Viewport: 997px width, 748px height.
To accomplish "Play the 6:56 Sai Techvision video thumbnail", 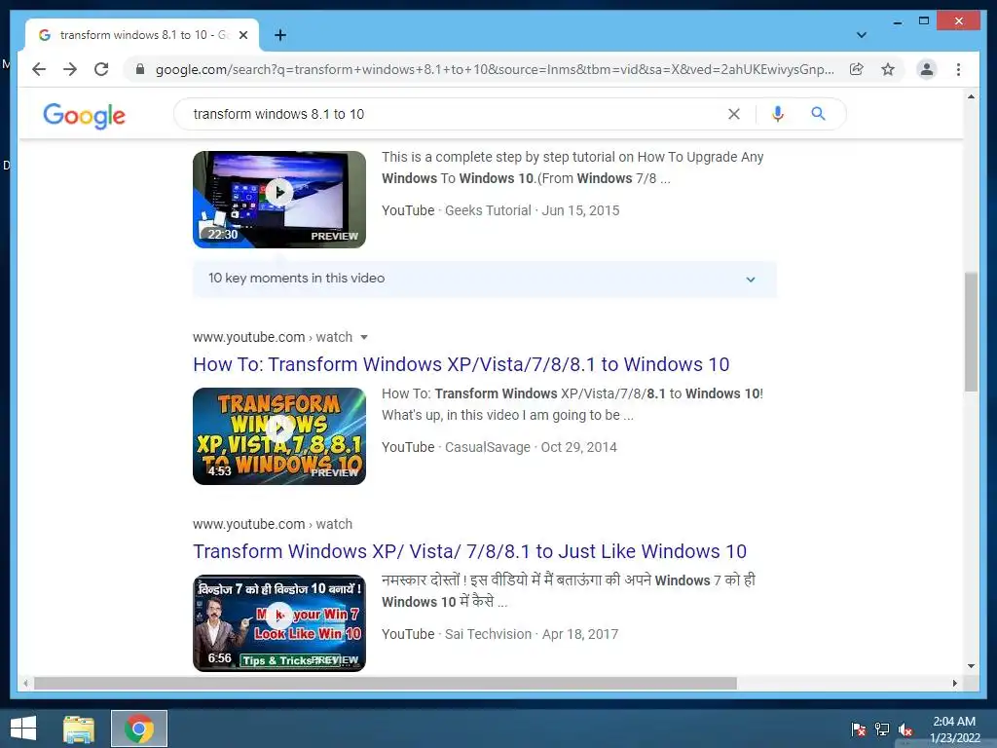I will pos(279,622).
